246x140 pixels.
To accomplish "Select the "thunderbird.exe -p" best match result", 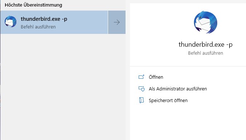I will pyautogui.click(x=54, y=22).
